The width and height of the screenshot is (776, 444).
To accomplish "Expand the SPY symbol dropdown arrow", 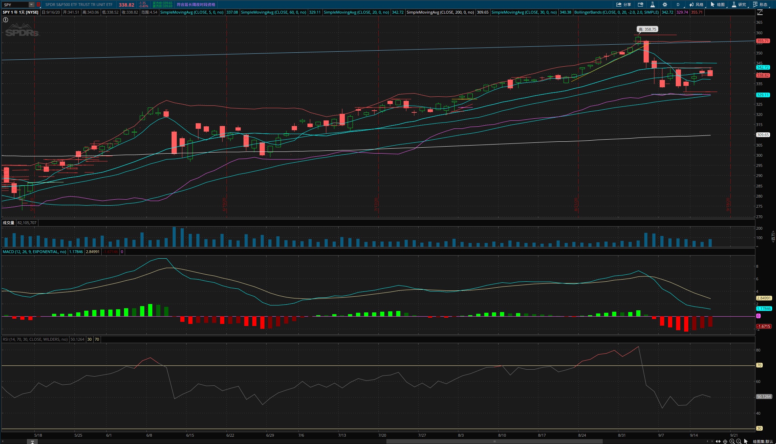I will point(31,5).
